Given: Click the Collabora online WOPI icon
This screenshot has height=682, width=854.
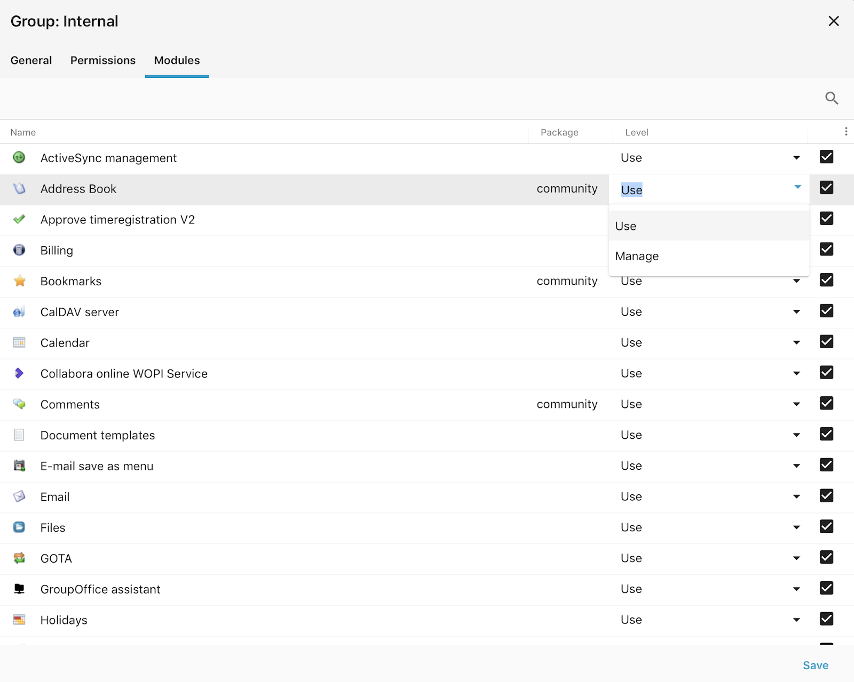Looking at the screenshot, I should point(19,373).
